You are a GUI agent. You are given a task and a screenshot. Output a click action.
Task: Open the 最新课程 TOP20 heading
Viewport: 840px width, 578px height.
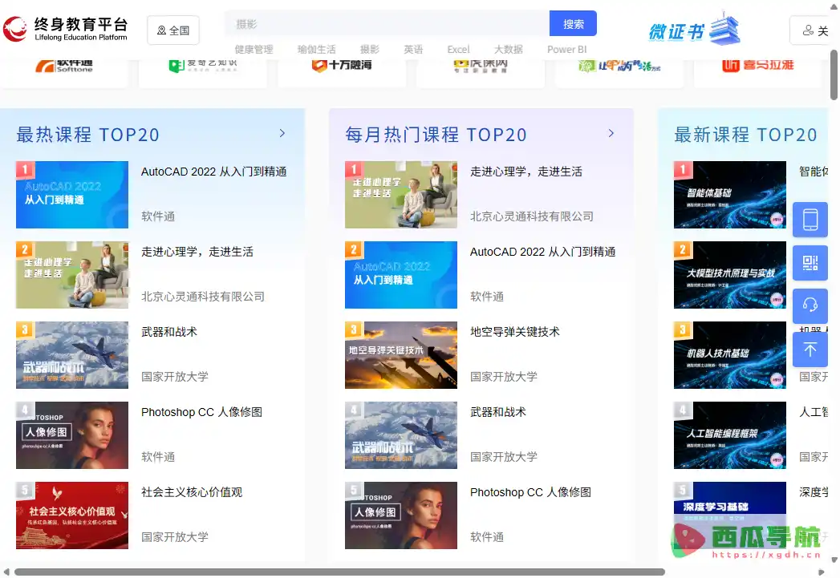(x=745, y=135)
